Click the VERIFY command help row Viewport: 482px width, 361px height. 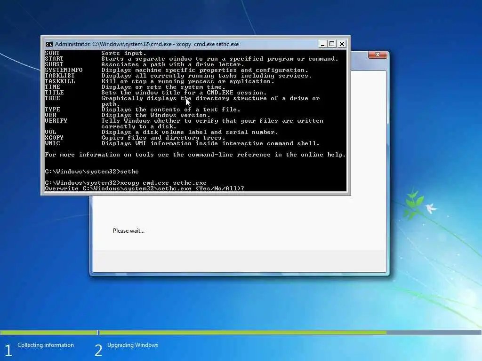[x=184, y=124]
